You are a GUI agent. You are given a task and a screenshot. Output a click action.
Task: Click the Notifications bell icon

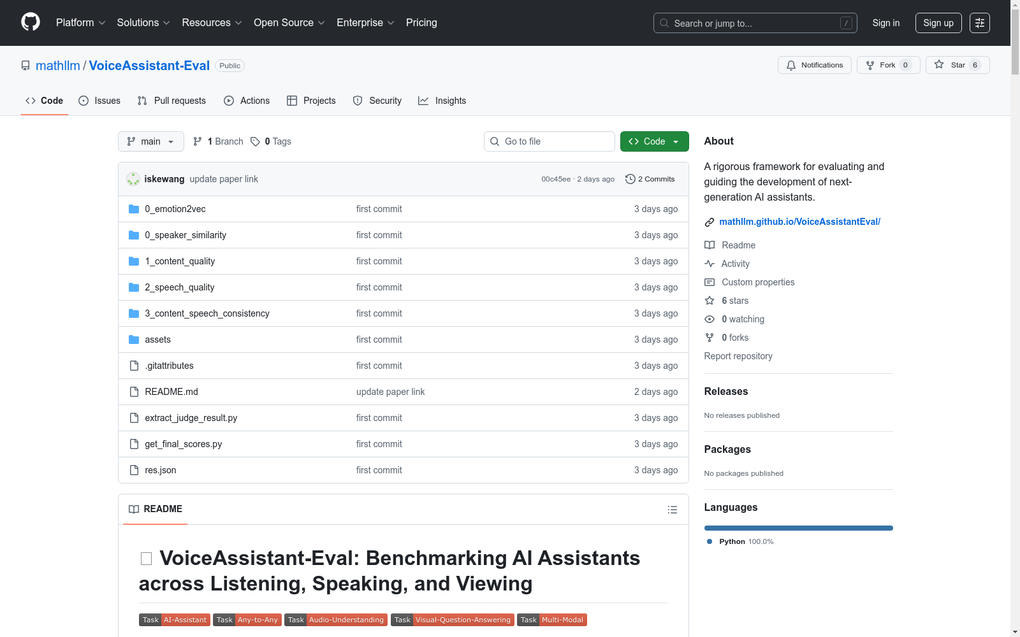coord(791,65)
